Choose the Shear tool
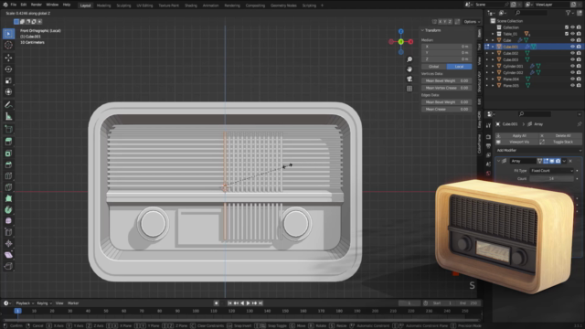Screen dimensions: 585x329 pos(8,255)
